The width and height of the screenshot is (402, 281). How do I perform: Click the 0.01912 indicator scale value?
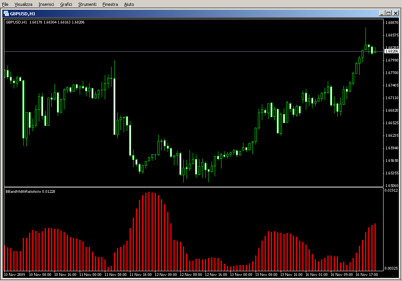[391, 190]
